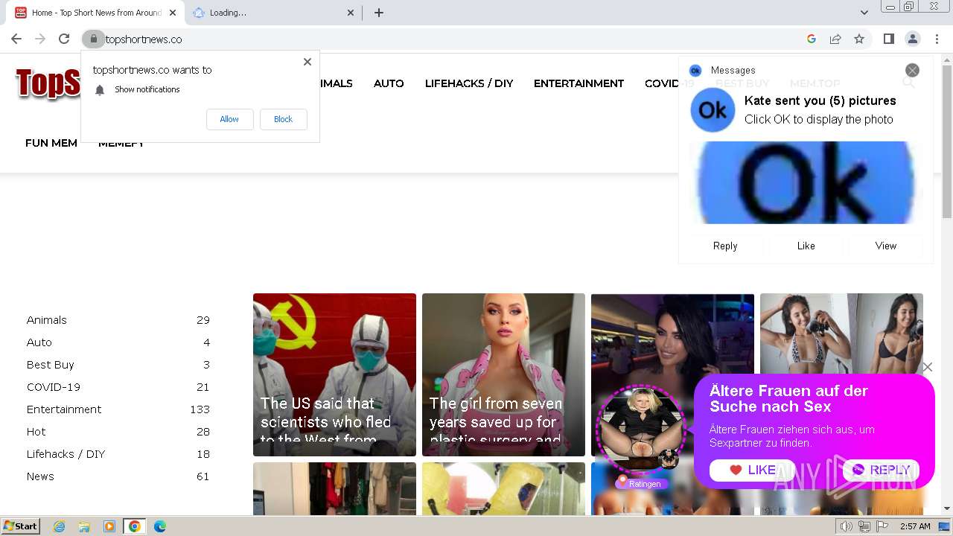Open the Best Buy category link
This screenshot has height=536, width=953.
51,365
